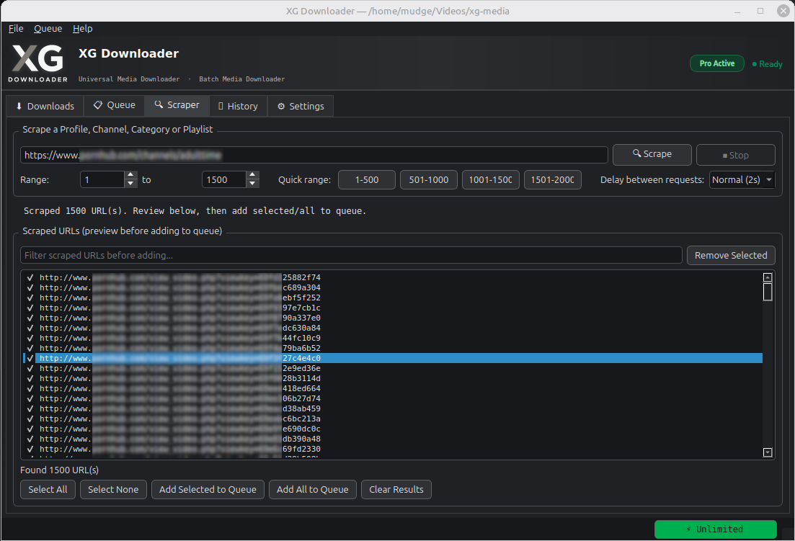
Task: Click the filter scraped URLs field
Action: [x=351, y=255]
